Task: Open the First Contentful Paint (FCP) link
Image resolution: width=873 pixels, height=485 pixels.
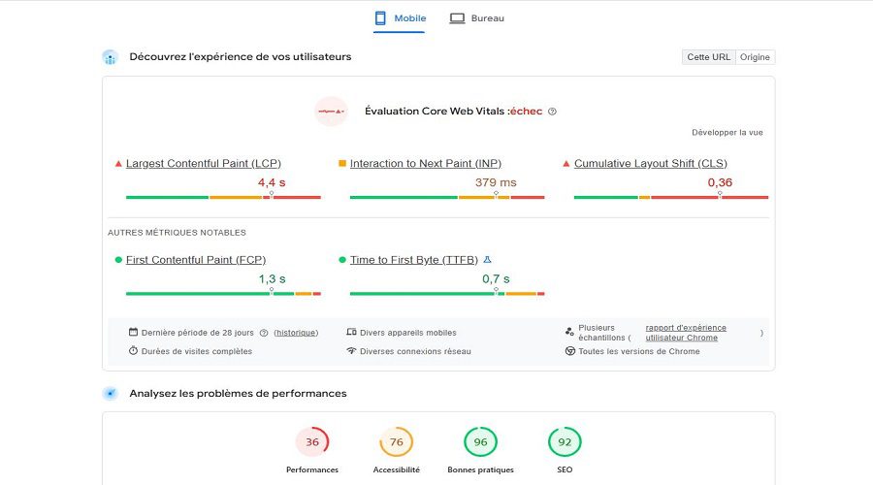Action: [195, 260]
